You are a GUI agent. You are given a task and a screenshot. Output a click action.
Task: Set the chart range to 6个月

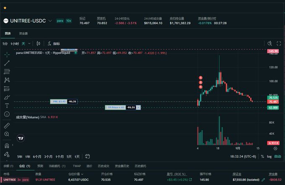[37, 157]
